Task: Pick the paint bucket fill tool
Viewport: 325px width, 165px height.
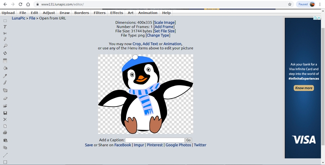Action: pyautogui.click(x=5, y=68)
